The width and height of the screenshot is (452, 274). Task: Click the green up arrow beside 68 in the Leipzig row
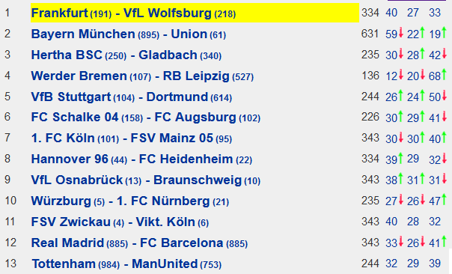[x=444, y=74]
